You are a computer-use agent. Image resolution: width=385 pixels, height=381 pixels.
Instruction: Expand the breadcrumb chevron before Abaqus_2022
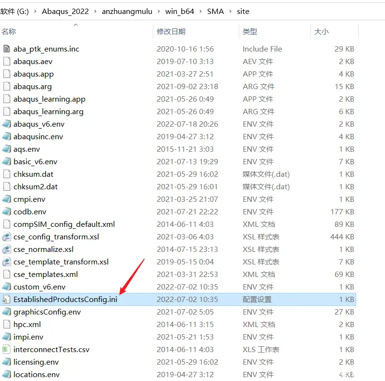[x=35, y=12]
